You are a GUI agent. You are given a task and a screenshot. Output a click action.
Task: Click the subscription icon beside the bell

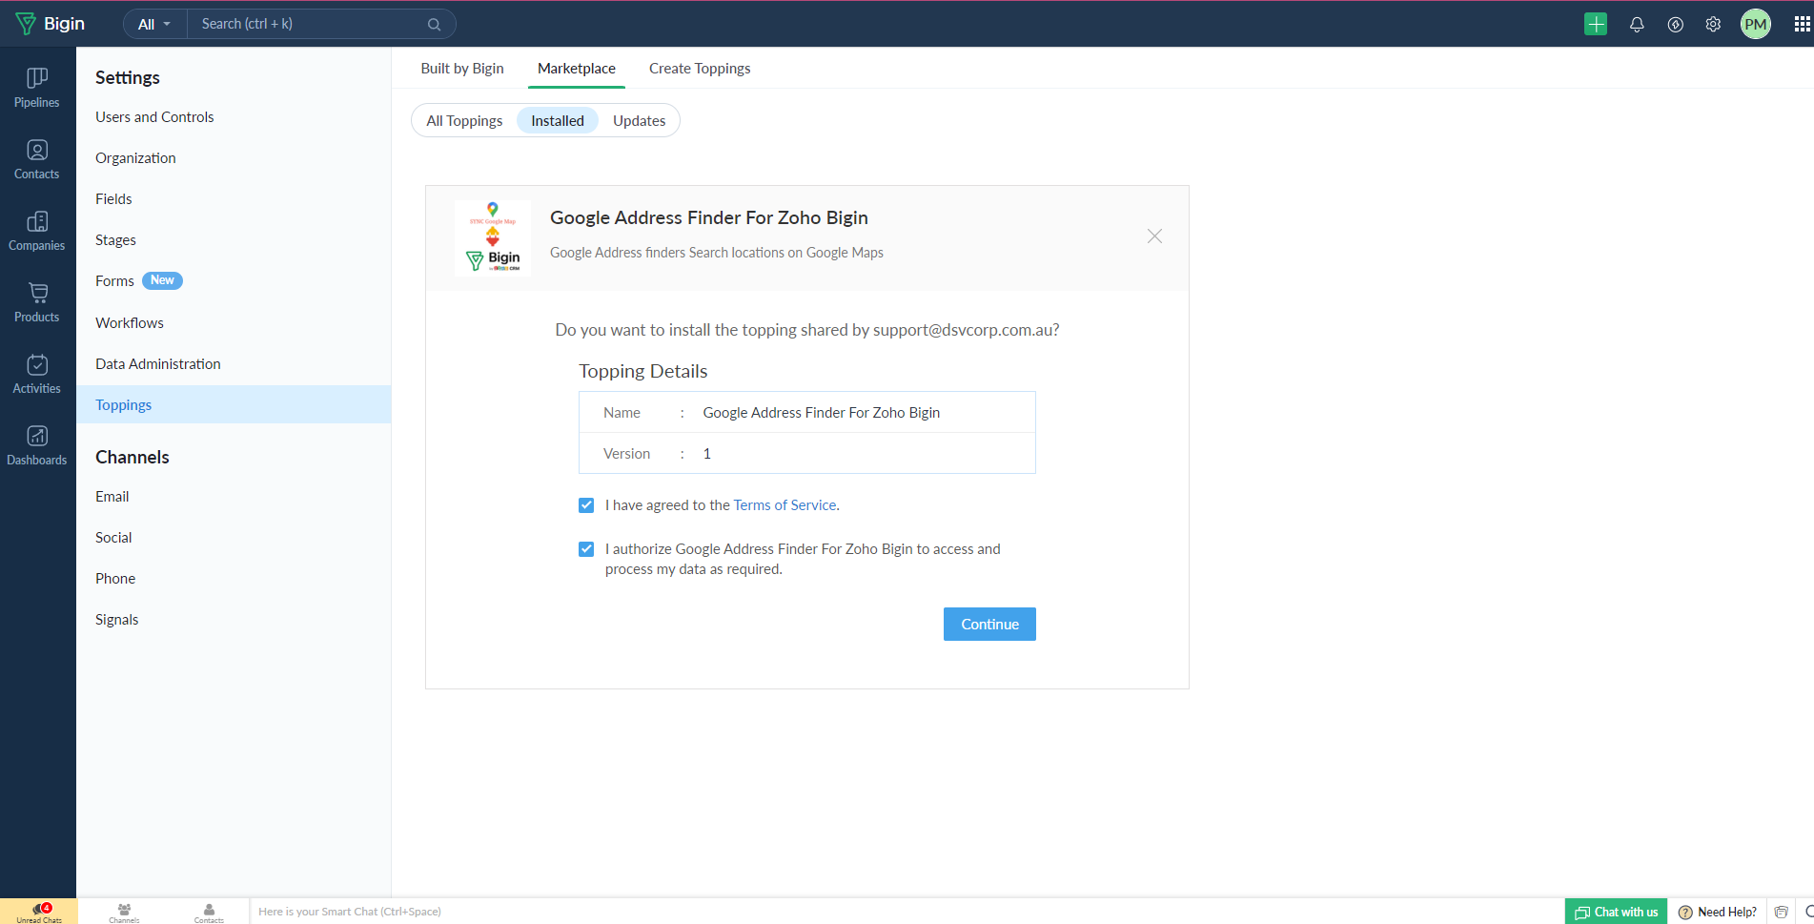point(1676,25)
